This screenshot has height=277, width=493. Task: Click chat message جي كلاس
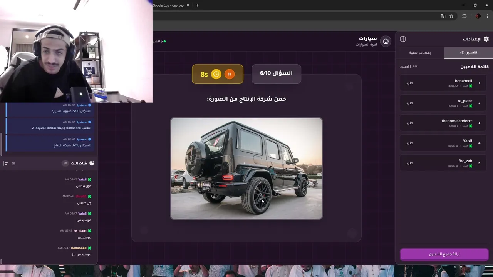pyautogui.click(x=84, y=203)
